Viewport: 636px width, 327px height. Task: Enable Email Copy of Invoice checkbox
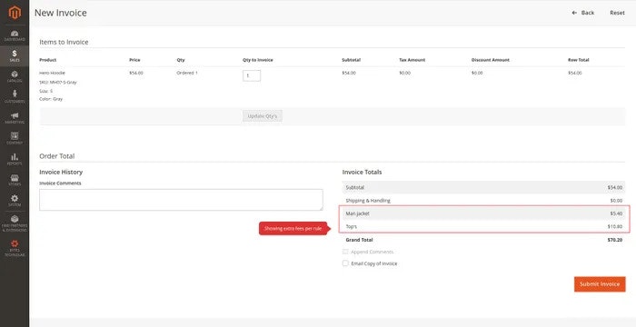(x=345, y=263)
